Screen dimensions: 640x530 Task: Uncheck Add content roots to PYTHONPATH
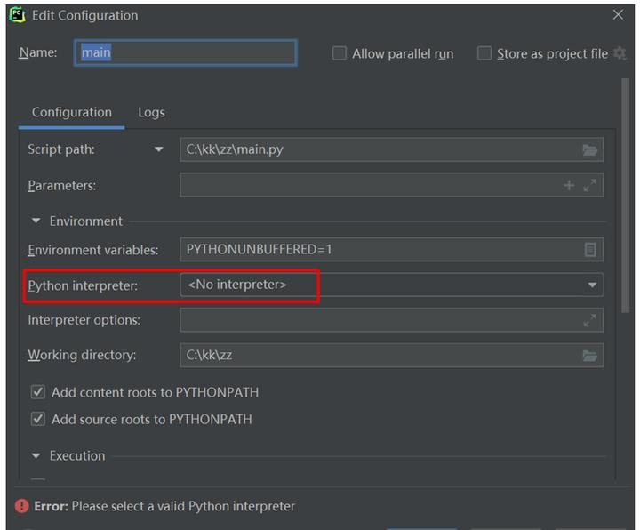[38, 392]
